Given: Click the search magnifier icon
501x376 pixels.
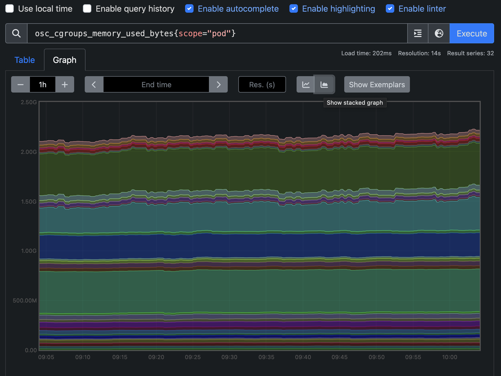Looking at the screenshot, I should coord(16,33).
